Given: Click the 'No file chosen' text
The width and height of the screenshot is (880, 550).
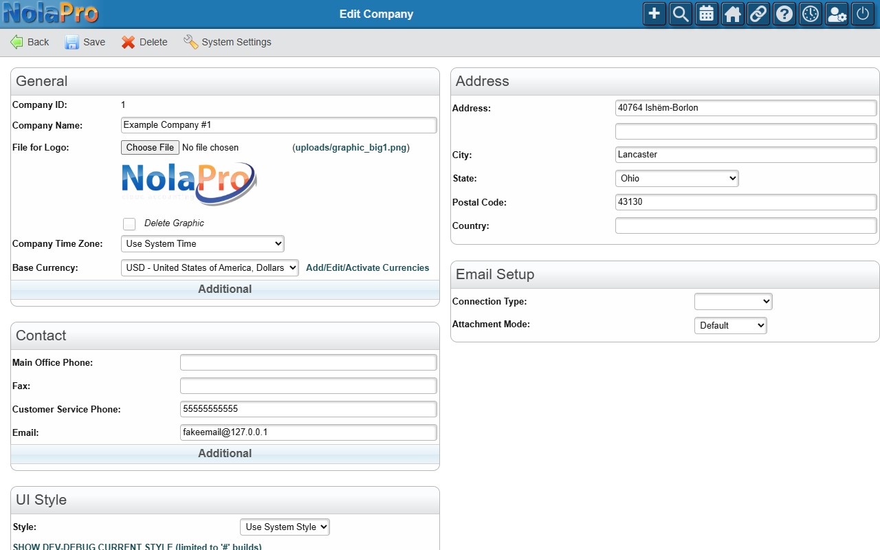Looking at the screenshot, I should pos(210,147).
